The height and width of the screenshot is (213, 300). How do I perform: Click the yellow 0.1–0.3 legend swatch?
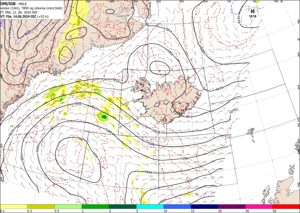point(13,206)
